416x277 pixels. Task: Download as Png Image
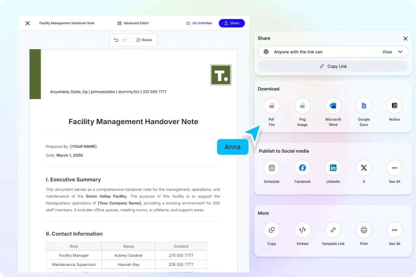302,106
